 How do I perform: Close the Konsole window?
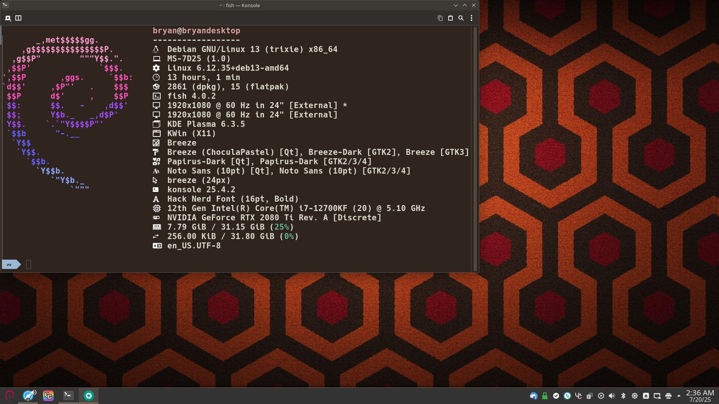pyautogui.click(x=474, y=5)
